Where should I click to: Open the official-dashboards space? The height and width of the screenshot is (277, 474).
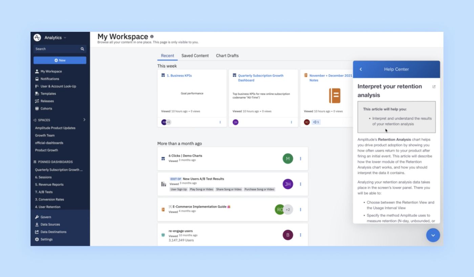pyautogui.click(x=49, y=143)
